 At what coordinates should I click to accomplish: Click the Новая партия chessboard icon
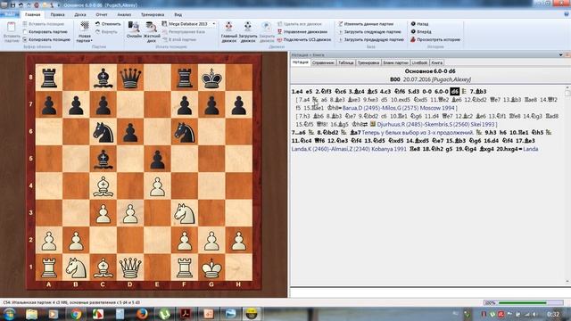click(85, 26)
